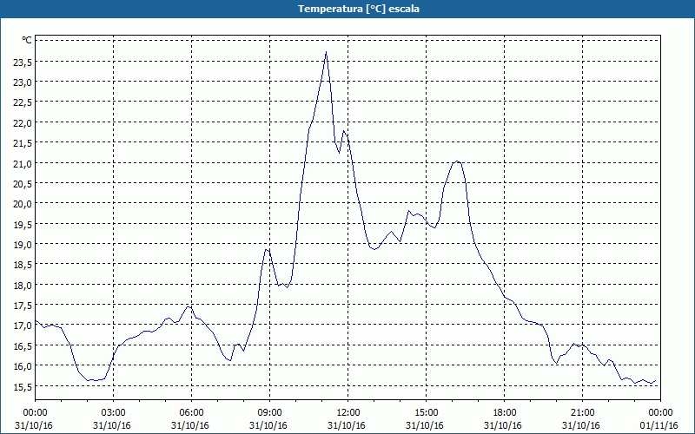Click the 20,5 temperature label
This screenshot has height=434, width=695.
point(23,184)
